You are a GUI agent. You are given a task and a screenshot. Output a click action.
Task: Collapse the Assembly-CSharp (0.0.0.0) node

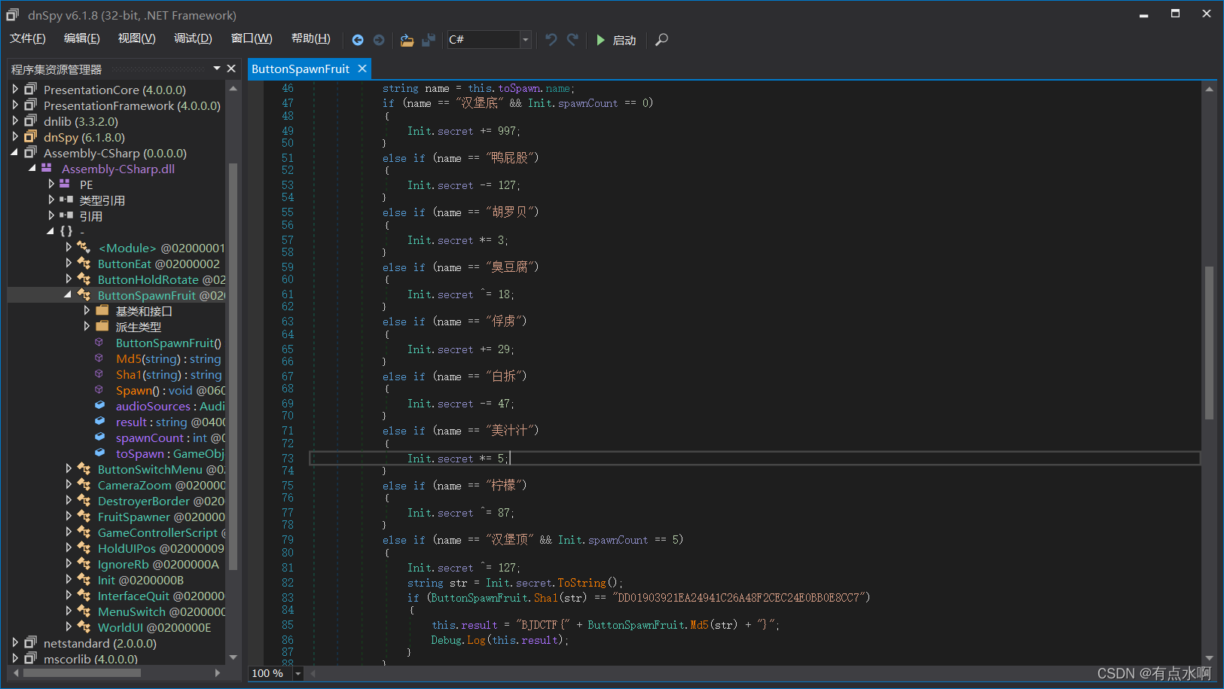15,153
